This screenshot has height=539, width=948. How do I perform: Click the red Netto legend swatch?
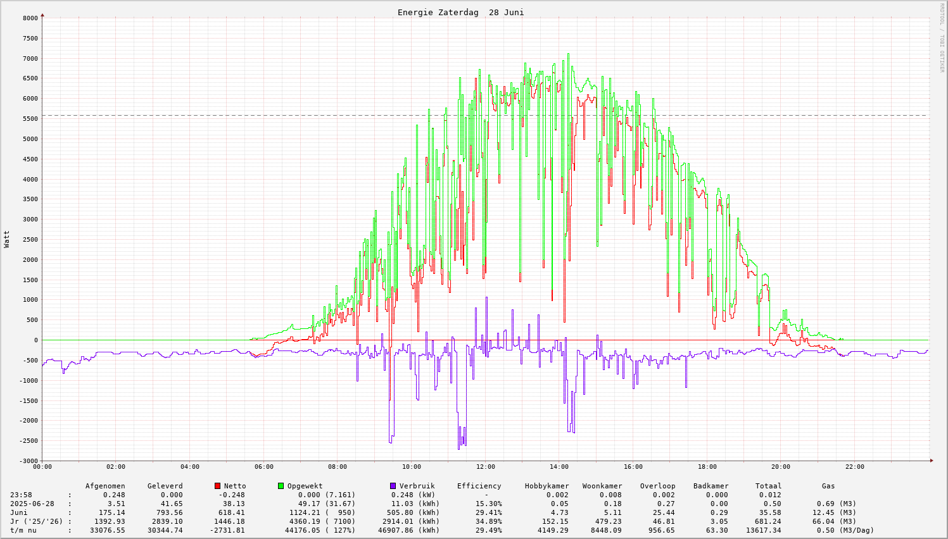coord(217,486)
